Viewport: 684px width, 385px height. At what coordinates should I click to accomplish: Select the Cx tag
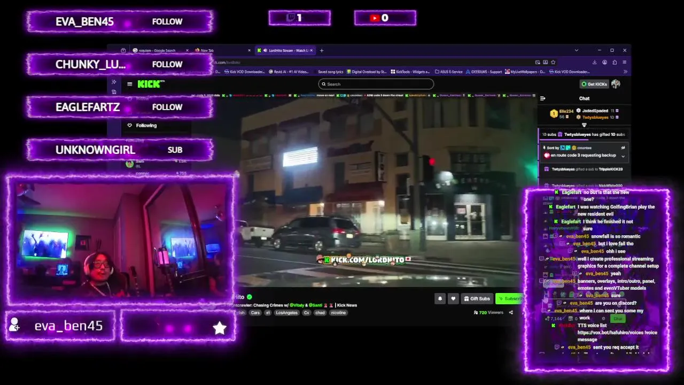[x=306, y=313]
